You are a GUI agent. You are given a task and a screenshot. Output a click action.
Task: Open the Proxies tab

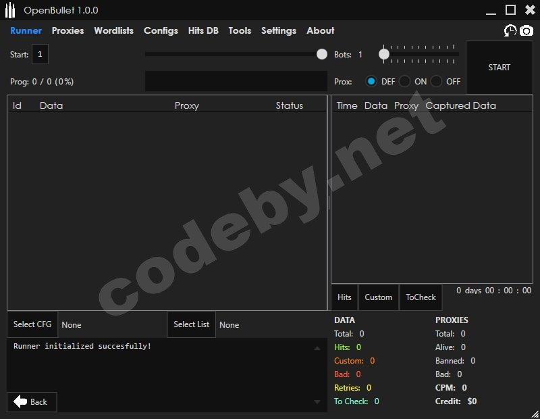[67, 30]
